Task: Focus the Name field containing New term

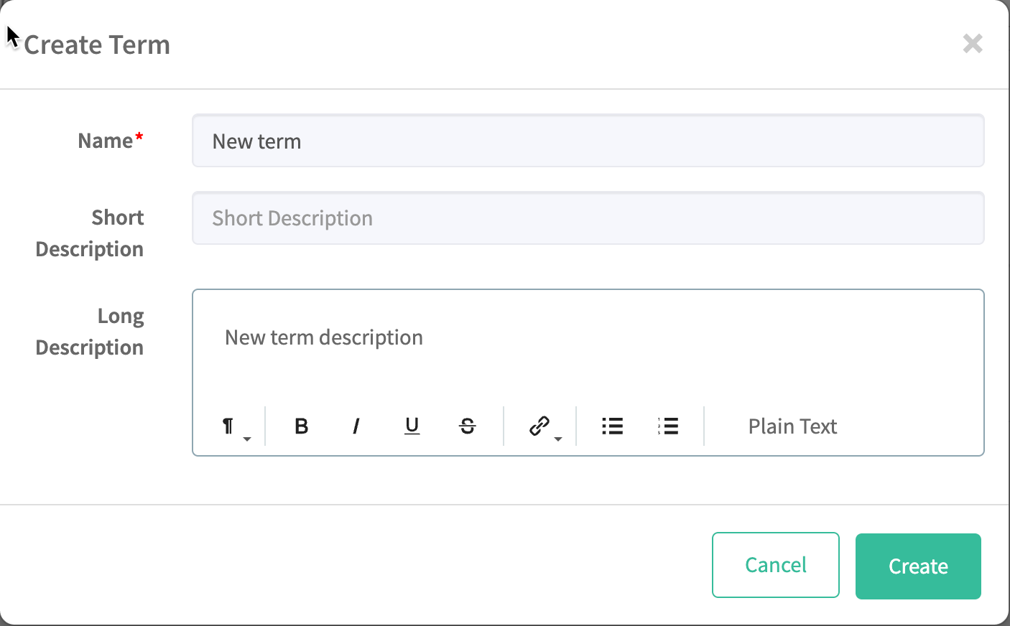Action: coord(588,141)
